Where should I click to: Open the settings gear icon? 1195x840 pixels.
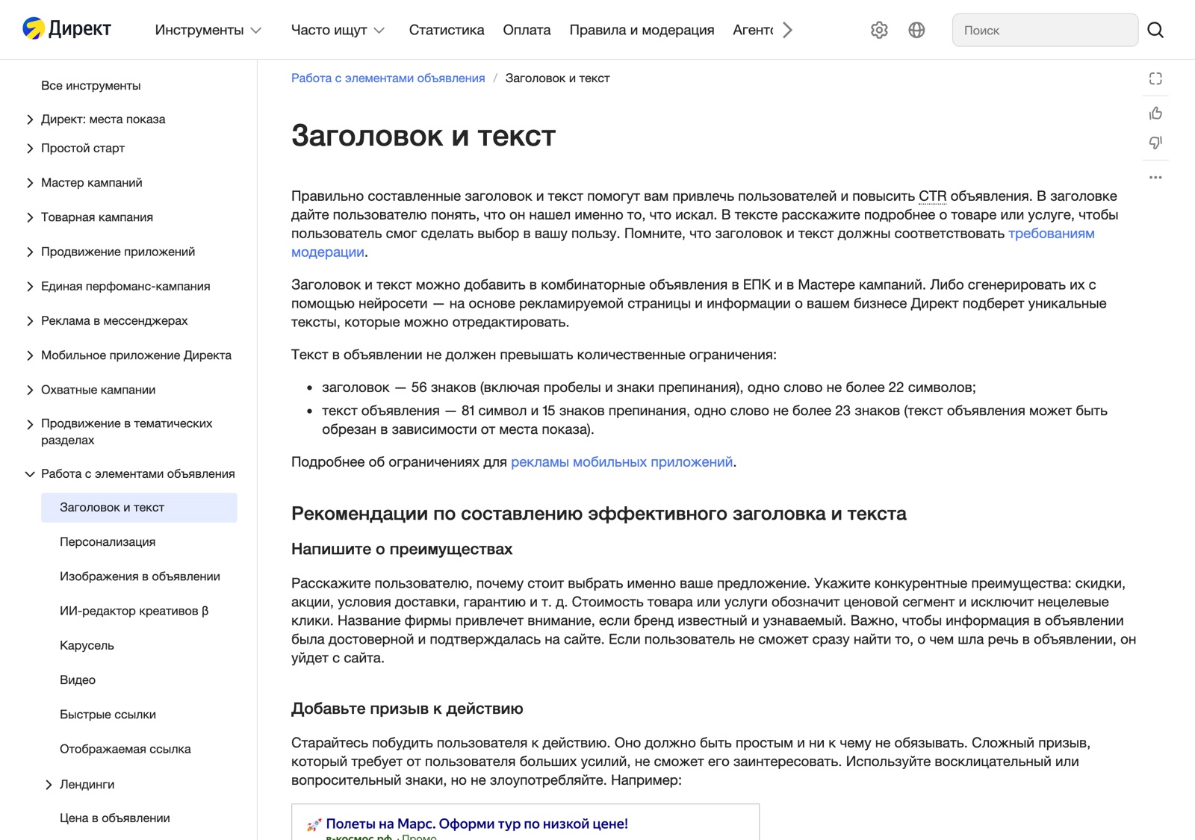click(x=879, y=30)
